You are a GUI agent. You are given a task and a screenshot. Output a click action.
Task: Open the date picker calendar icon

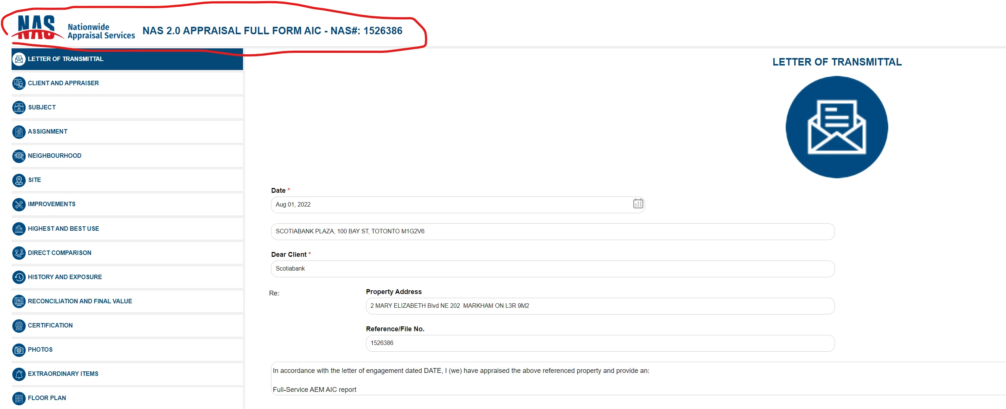(638, 204)
